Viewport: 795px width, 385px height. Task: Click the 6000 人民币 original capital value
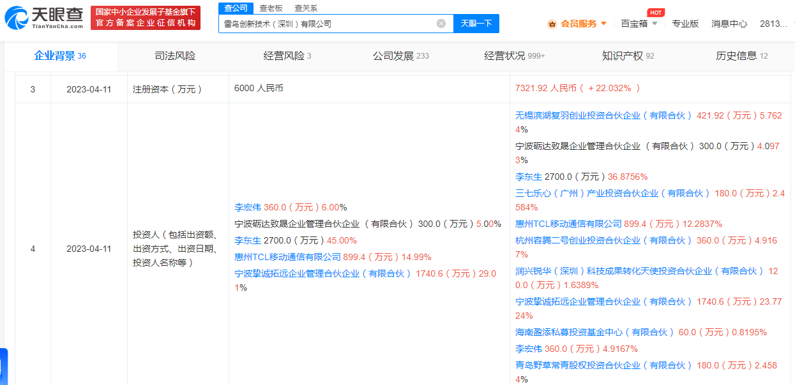[x=259, y=88]
